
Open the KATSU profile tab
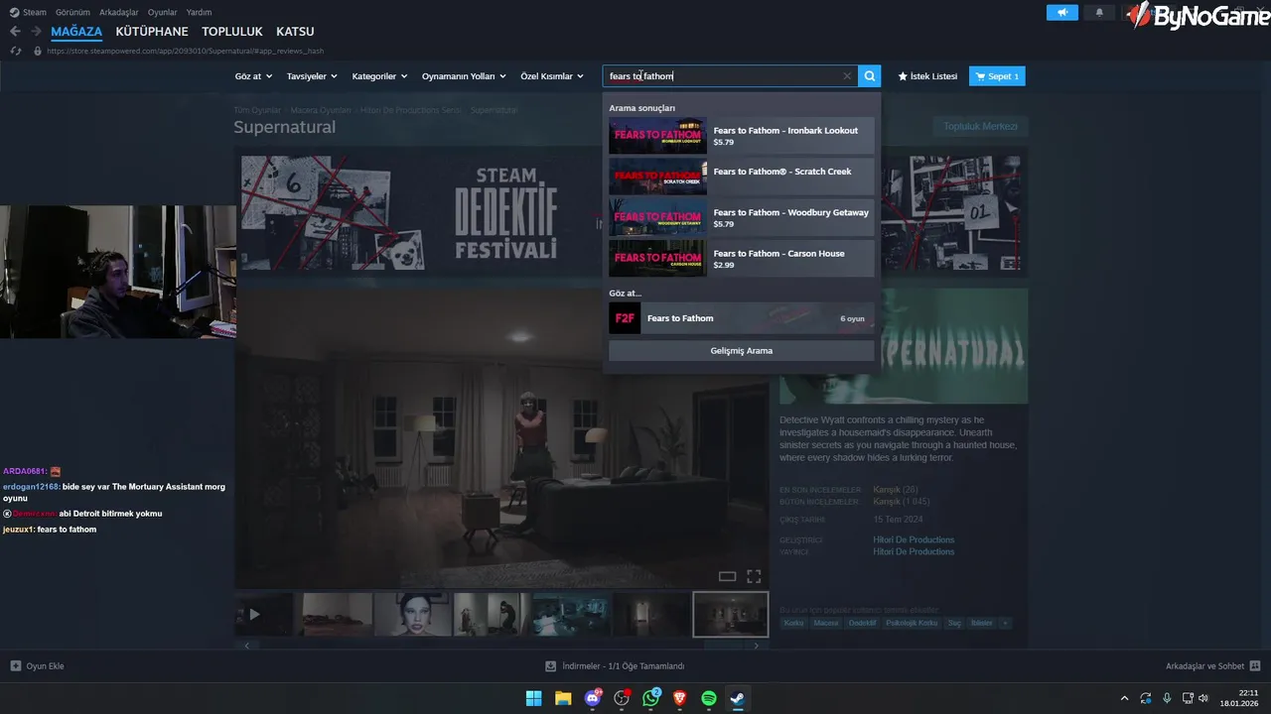[295, 32]
